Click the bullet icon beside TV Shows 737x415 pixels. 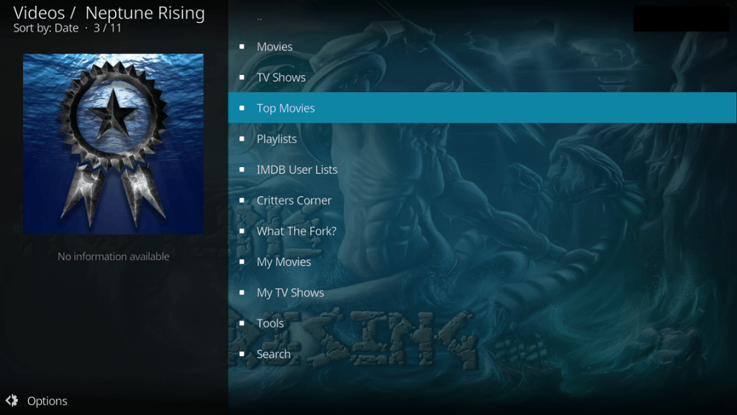pos(242,77)
